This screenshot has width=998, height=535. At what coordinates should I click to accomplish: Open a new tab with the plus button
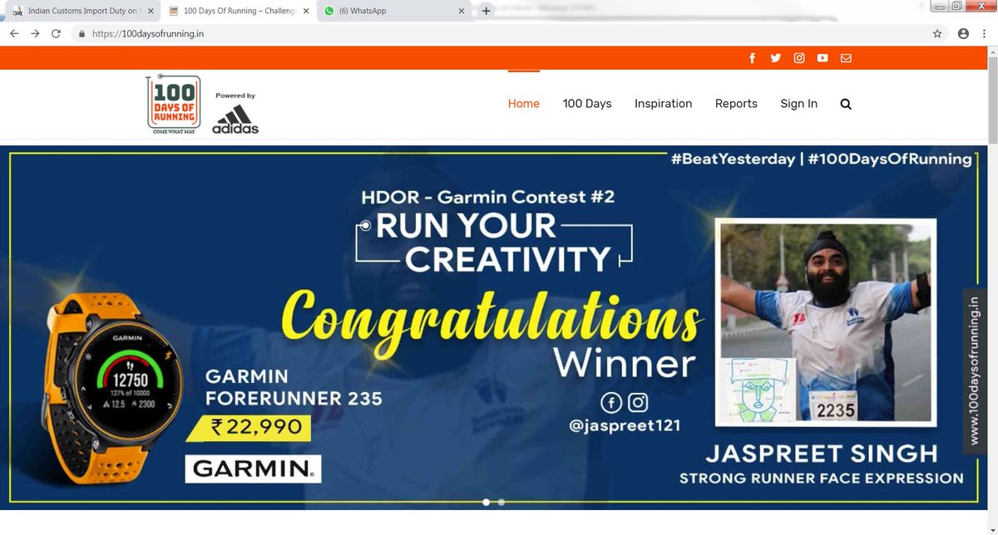click(x=487, y=11)
